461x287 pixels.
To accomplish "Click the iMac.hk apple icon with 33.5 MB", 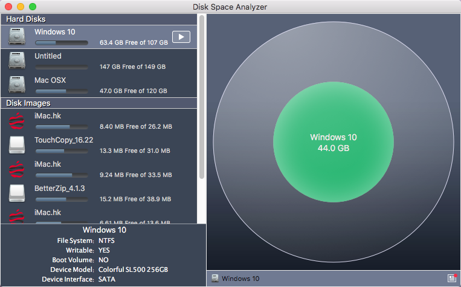I will tap(17, 169).
